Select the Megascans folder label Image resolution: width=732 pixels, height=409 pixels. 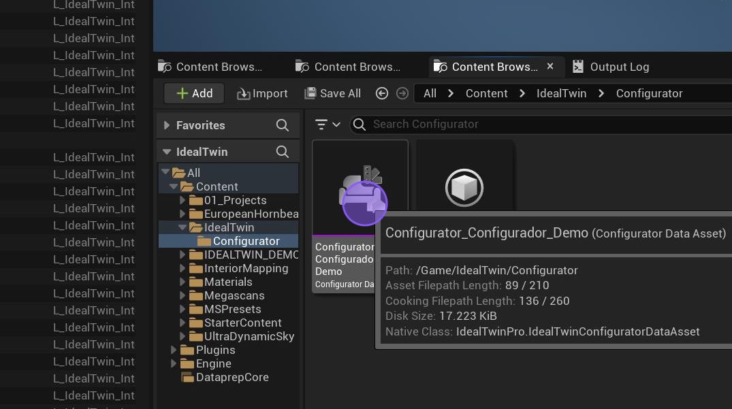point(234,295)
